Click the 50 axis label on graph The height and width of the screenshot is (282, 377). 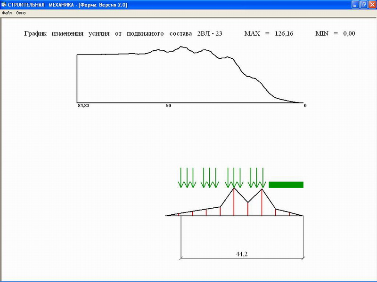click(169, 106)
